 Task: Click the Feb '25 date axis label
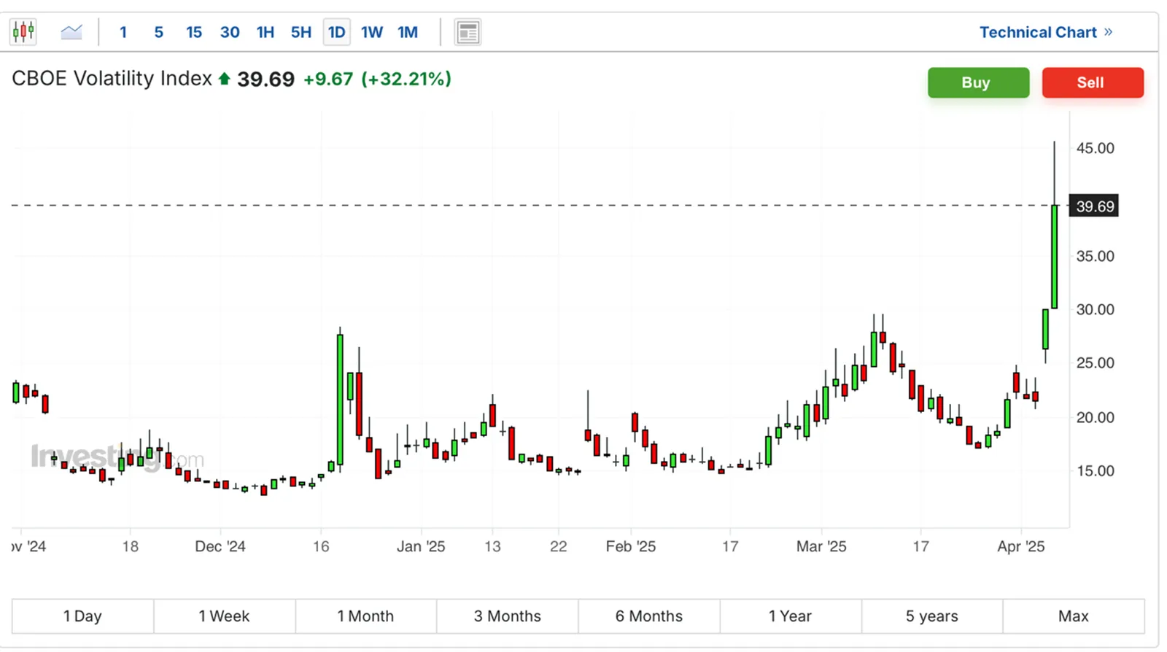pos(631,546)
